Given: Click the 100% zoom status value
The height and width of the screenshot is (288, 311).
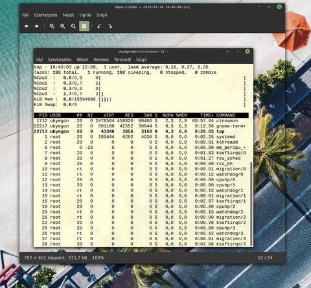Looking at the screenshot, I should [x=98, y=258].
